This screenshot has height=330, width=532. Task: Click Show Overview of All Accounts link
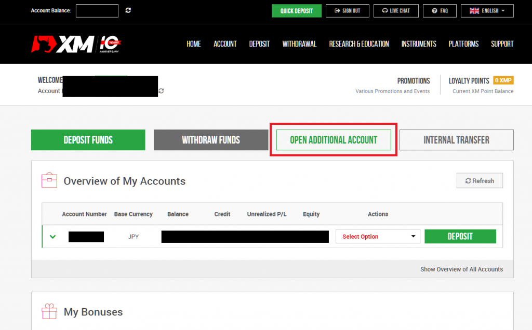click(x=461, y=269)
